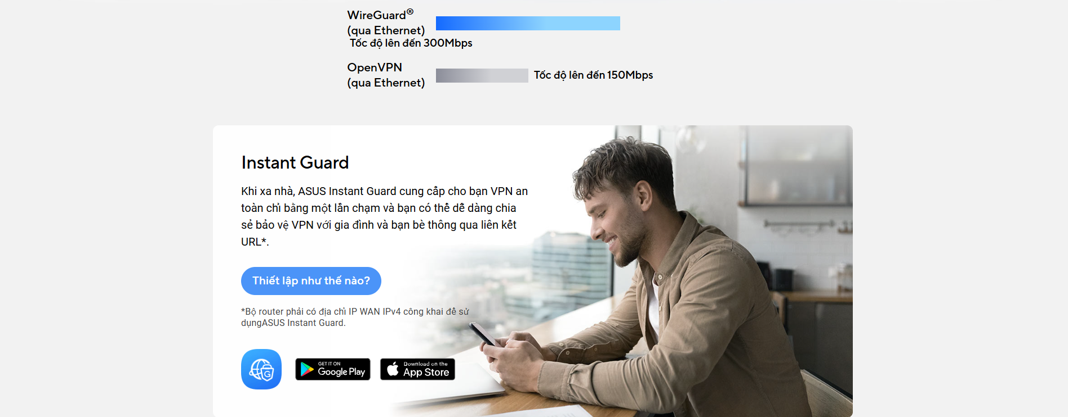Screen dimensions: 1068x417
Task: Click the gray OpenVPN speed bar
Action: coord(482,75)
